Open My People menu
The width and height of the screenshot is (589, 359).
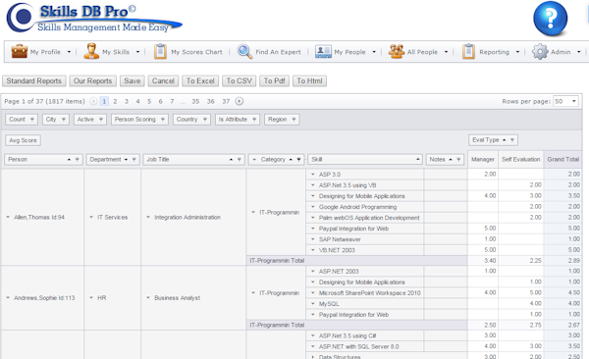point(349,52)
